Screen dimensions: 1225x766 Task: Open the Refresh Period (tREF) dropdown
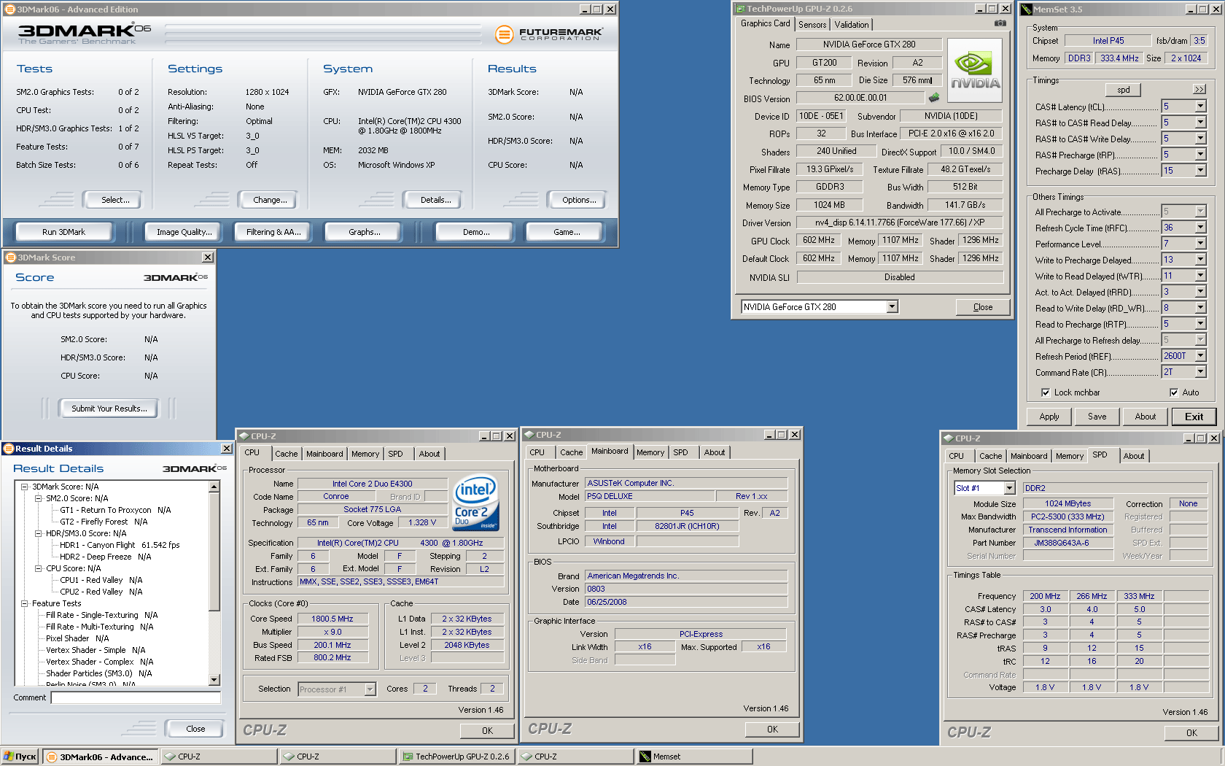point(1200,356)
